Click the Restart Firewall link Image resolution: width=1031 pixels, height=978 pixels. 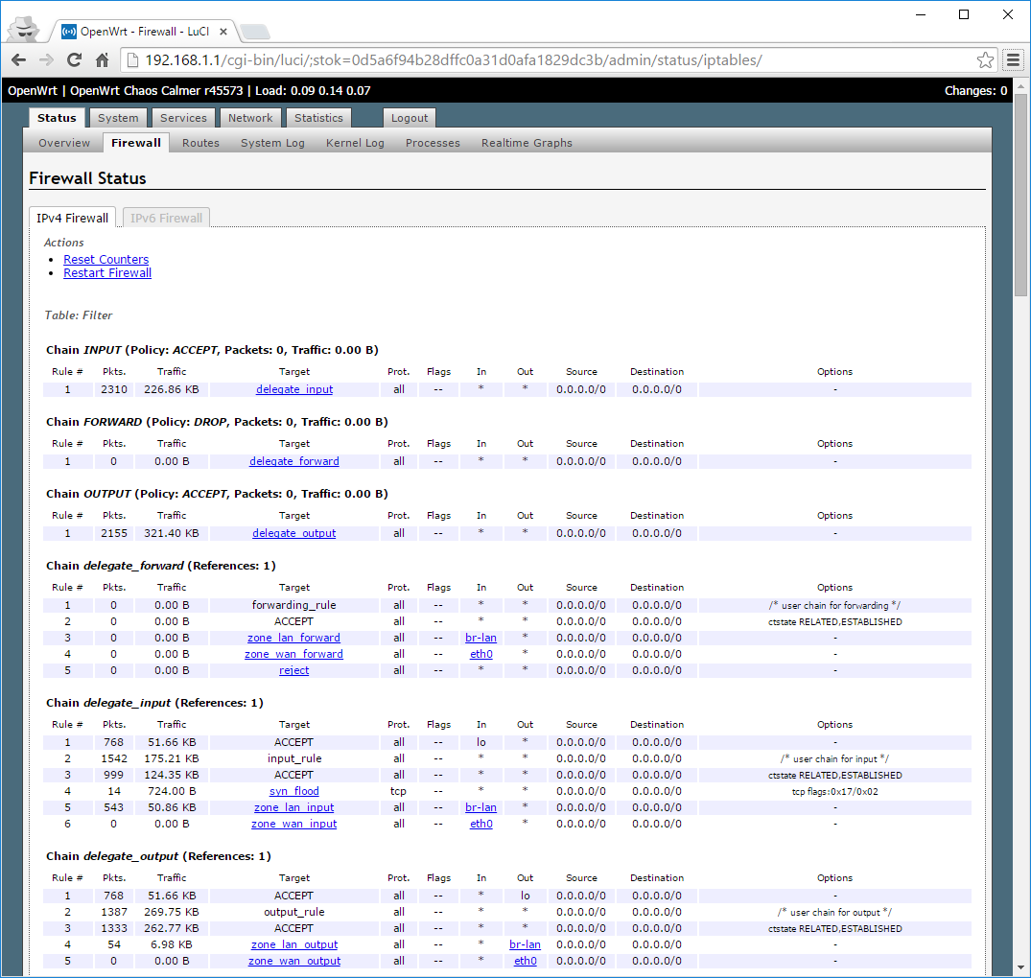107,272
